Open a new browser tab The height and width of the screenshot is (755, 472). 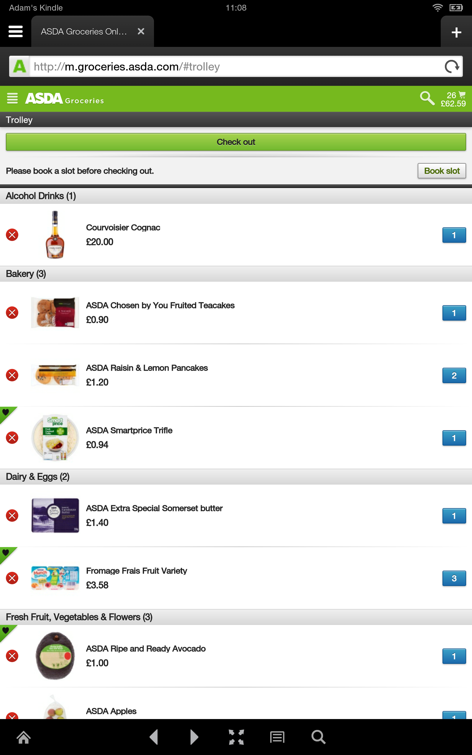pyautogui.click(x=456, y=32)
